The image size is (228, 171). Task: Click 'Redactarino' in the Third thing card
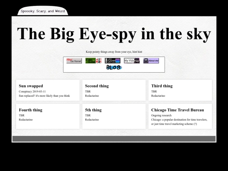tap(158, 96)
